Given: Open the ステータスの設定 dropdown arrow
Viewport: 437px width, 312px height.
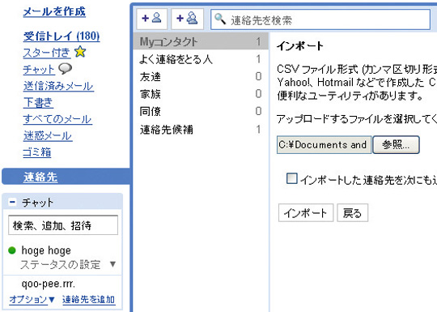Looking at the screenshot, I should point(112,264).
